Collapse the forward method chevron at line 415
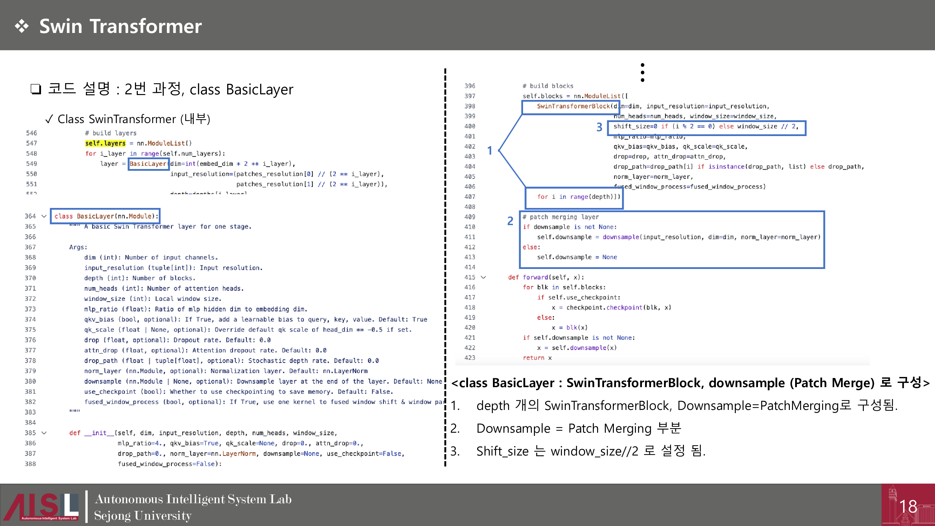935x526 pixels. [x=483, y=277]
